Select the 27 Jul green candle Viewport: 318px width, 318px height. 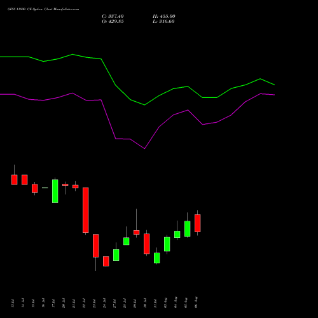pos(116,255)
